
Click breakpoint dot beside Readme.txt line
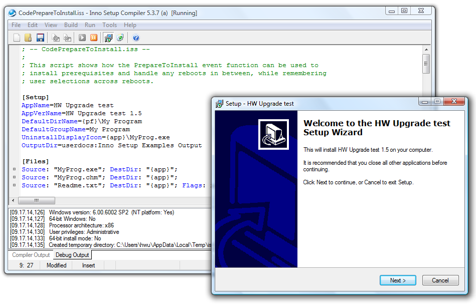14,185
